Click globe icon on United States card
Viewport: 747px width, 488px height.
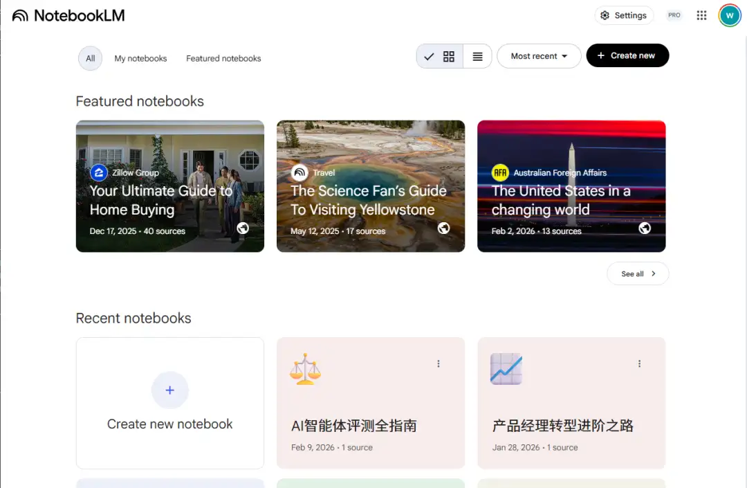[645, 228]
